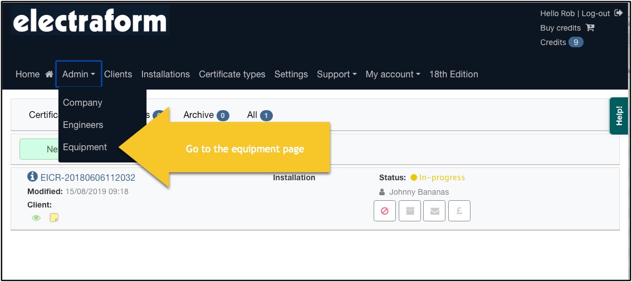
Task: Select Engineers from the Admin menu
Action: click(x=83, y=125)
